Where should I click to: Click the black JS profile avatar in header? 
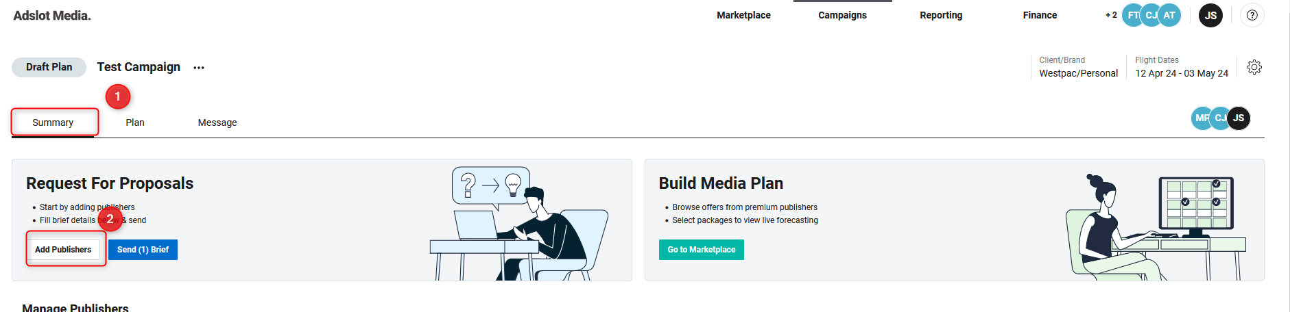pyautogui.click(x=1210, y=15)
